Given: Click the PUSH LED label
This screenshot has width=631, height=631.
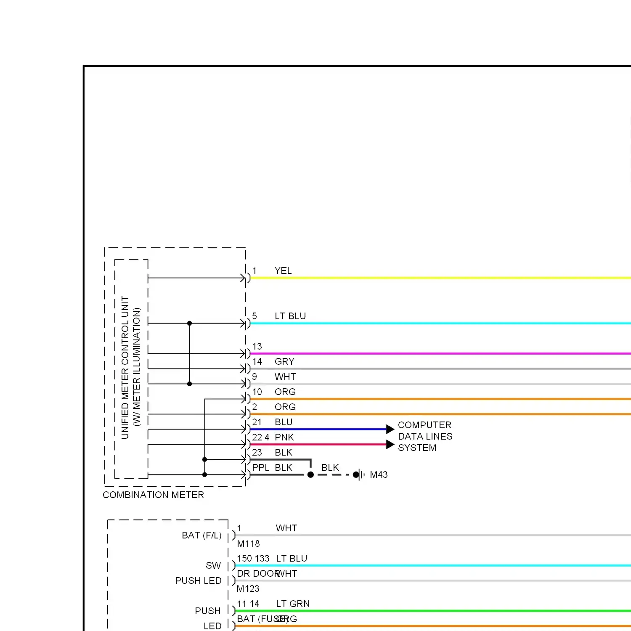Looking at the screenshot, I should 198,581.
